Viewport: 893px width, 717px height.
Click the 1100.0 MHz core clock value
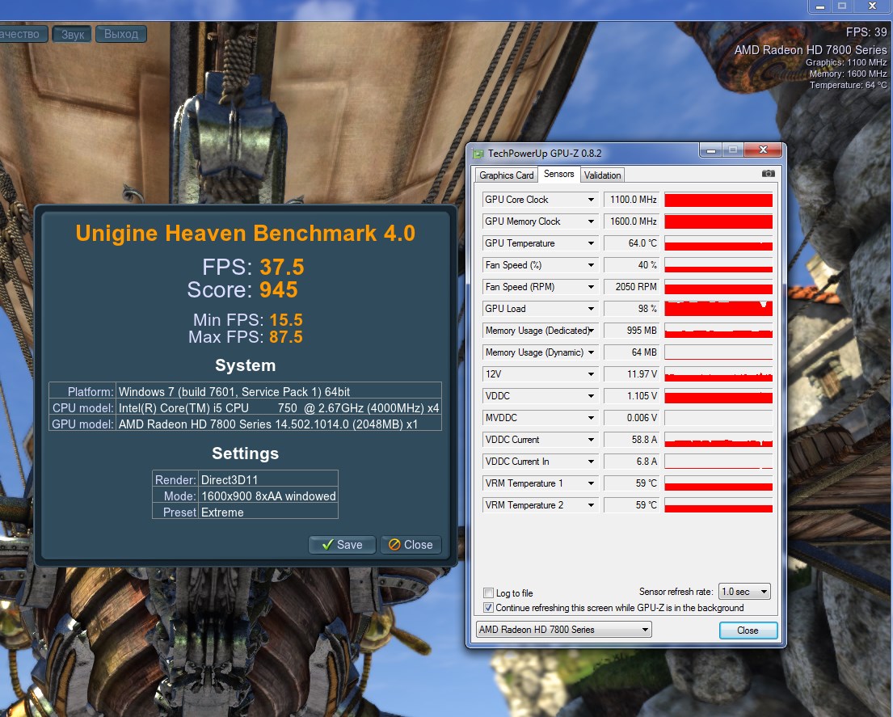(632, 200)
